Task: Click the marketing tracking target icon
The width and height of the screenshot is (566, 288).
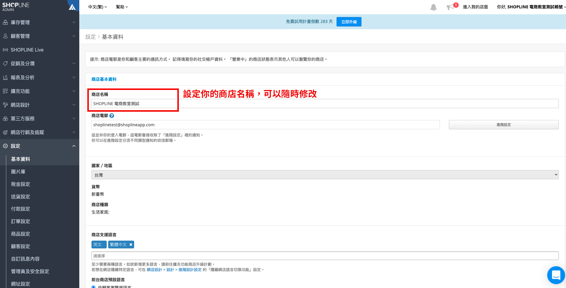Action: [x=5, y=132]
